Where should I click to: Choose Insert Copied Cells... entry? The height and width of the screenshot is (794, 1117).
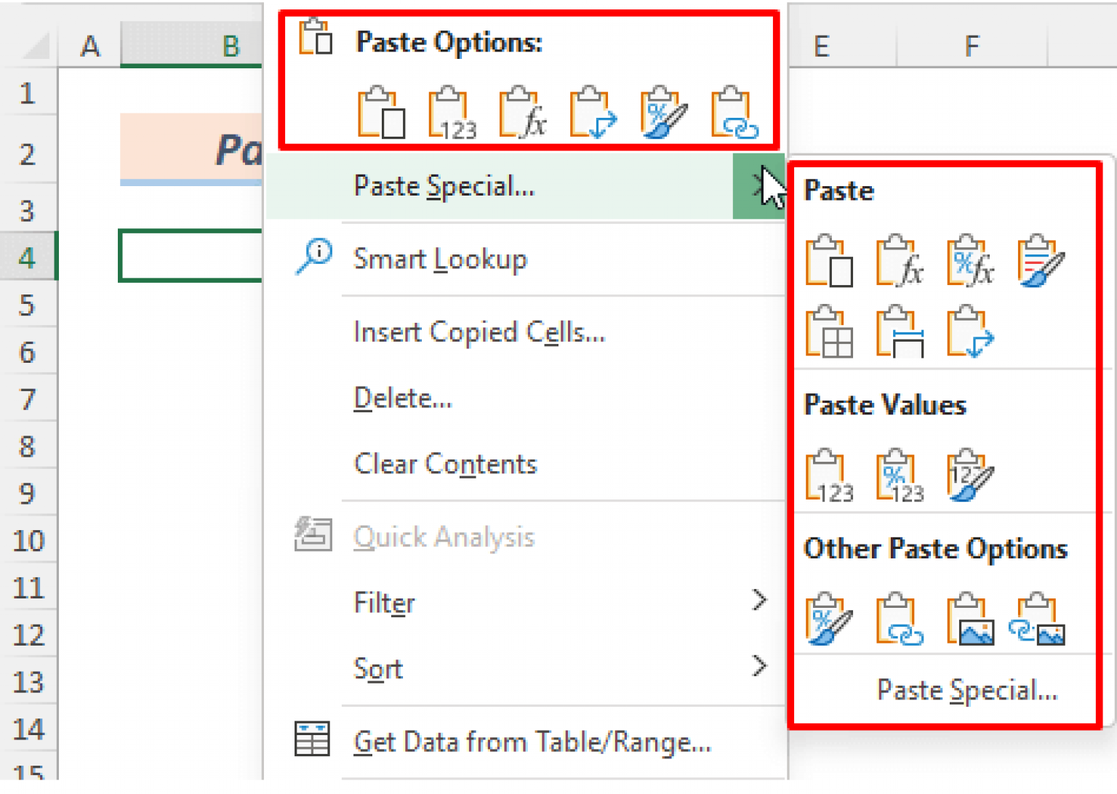526,332
